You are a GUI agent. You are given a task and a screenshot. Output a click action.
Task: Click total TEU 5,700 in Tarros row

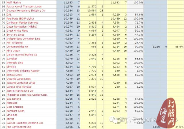(69, 119)
